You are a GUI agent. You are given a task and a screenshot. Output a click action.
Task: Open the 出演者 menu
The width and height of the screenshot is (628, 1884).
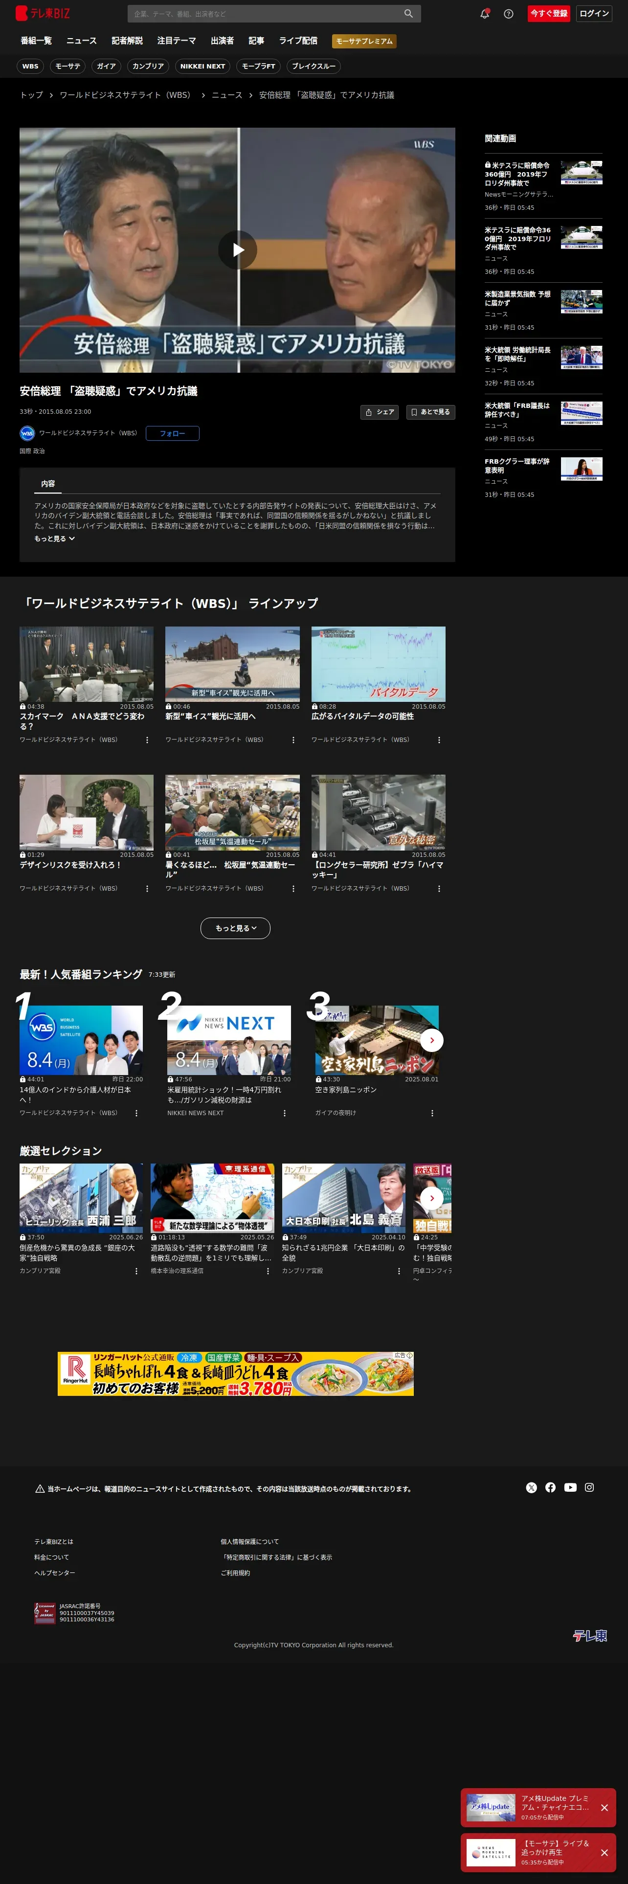(222, 41)
